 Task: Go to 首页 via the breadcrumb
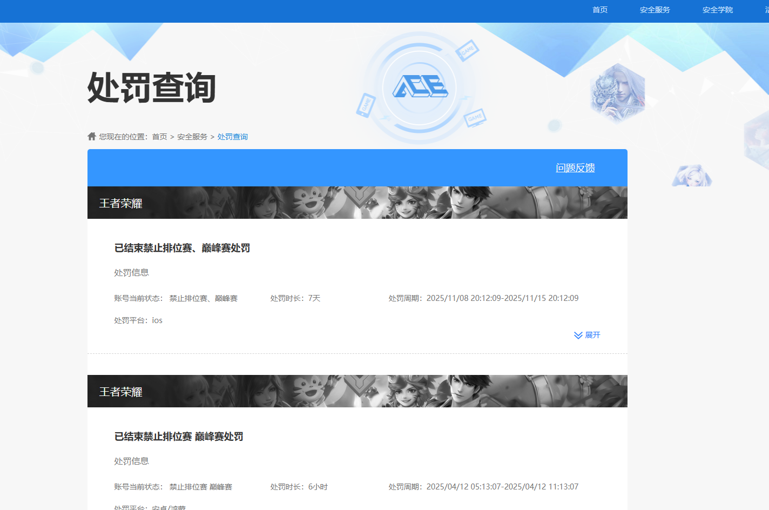[159, 137]
